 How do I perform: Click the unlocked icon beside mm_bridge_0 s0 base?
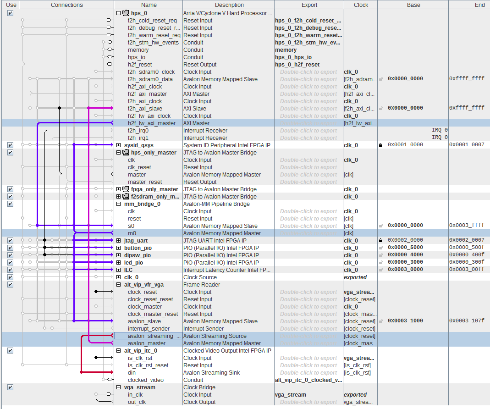(x=380, y=226)
